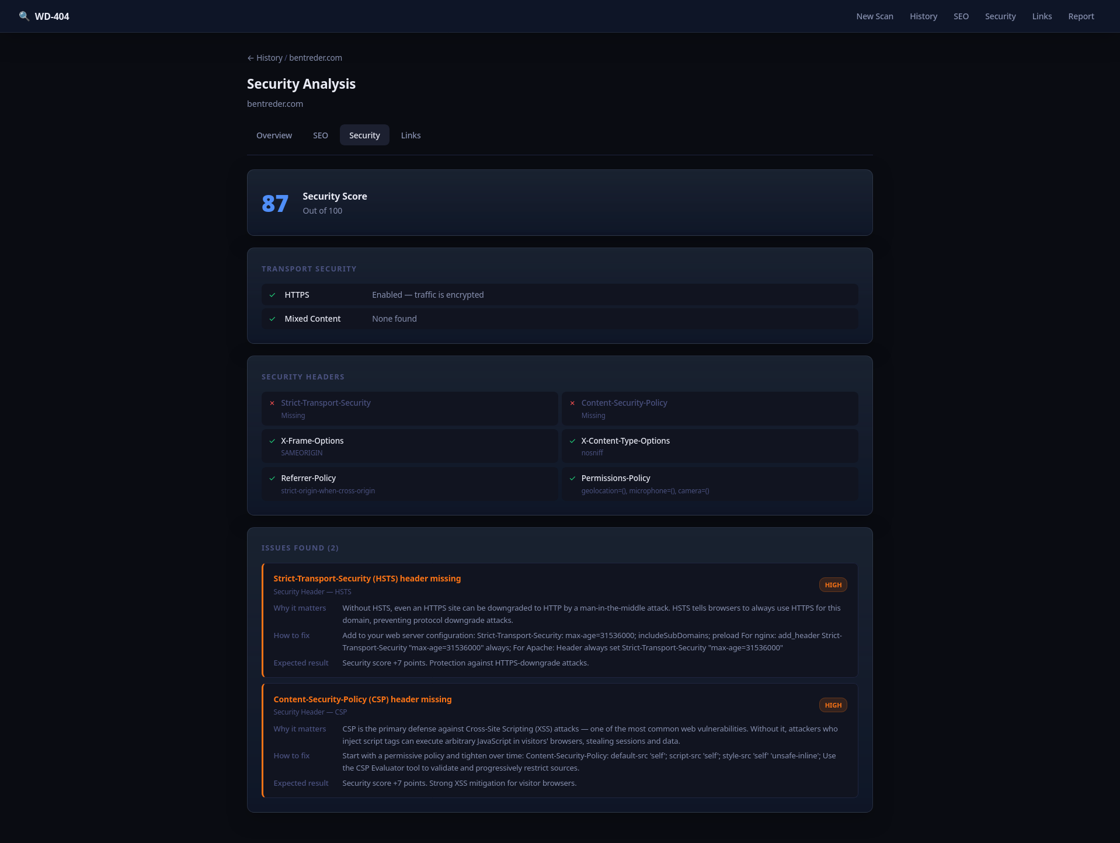This screenshot has width=1120, height=843.
Task: Click the check icon beside Referrer-Policy
Action: pyautogui.click(x=272, y=478)
